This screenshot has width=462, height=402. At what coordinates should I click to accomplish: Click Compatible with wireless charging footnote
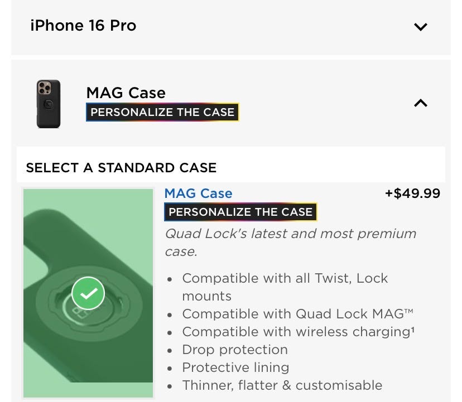tap(298, 332)
